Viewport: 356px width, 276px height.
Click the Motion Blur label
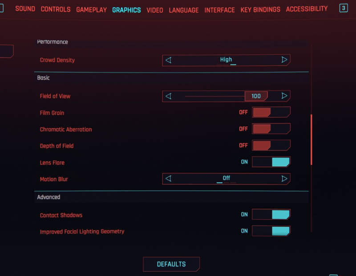click(x=54, y=179)
